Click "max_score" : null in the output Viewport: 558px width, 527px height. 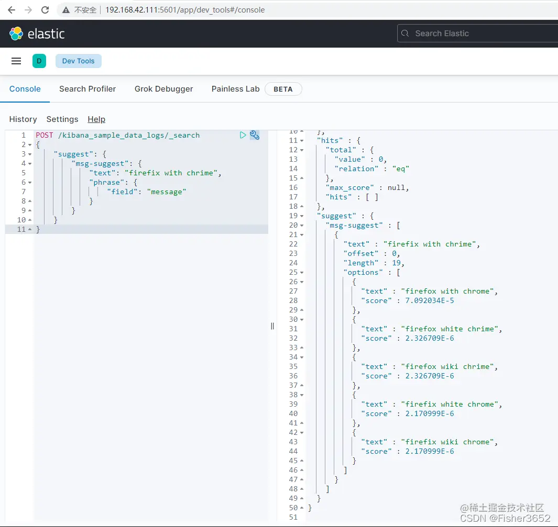(367, 188)
